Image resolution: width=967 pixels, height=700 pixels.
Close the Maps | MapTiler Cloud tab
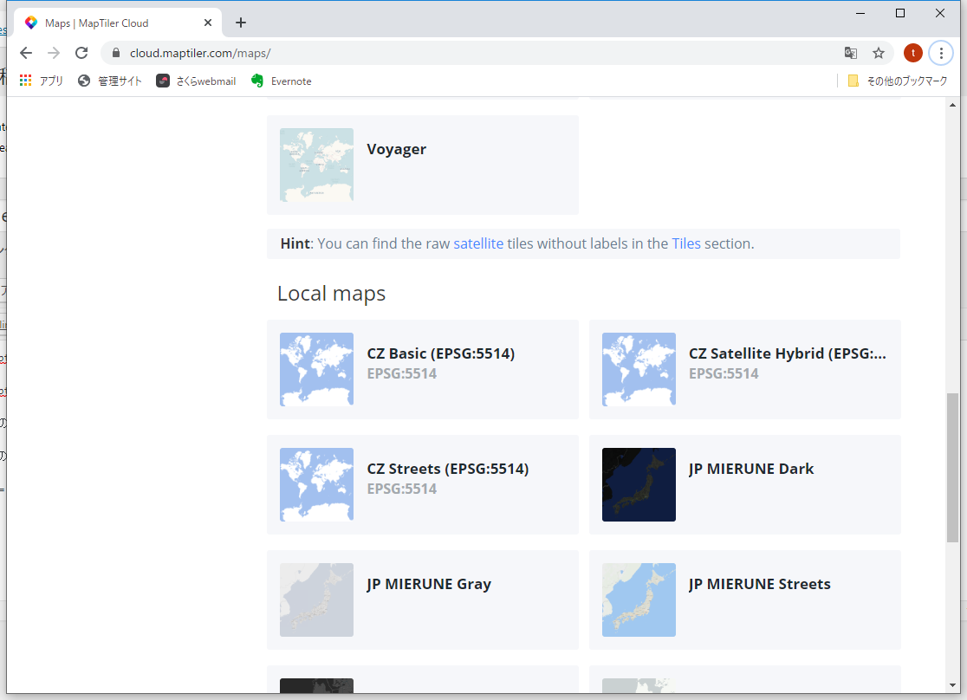(x=208, y=23)
